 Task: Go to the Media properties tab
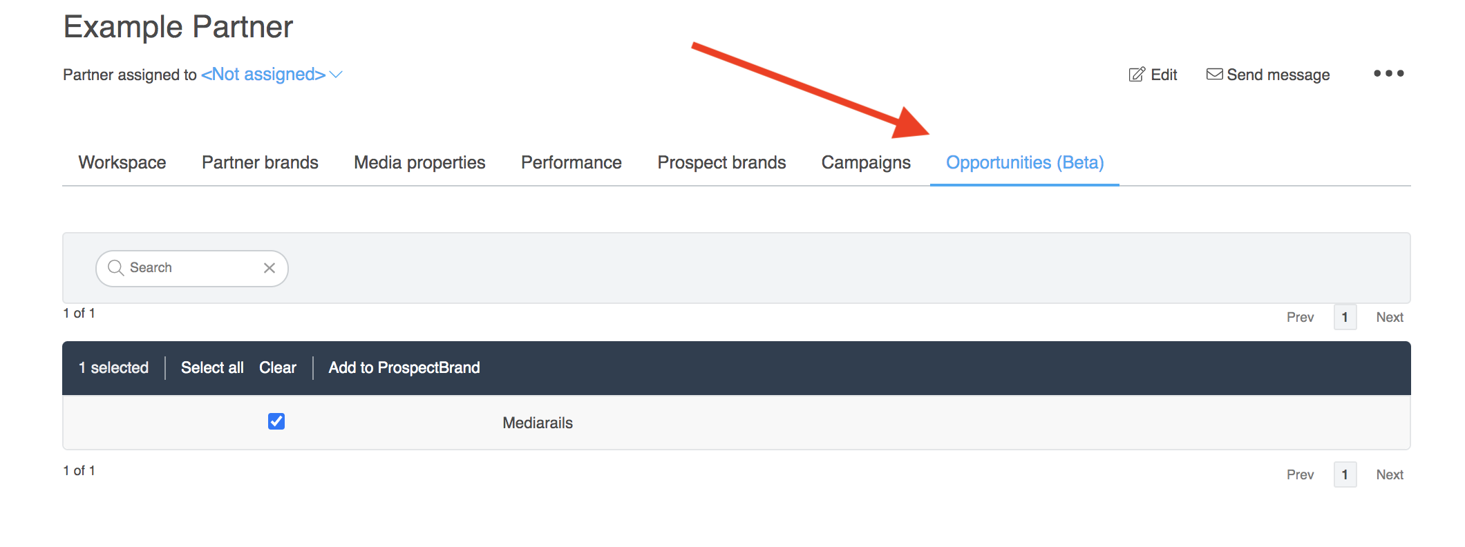419,162
